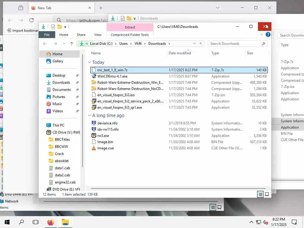Select WinCDEmu-4.1.exe installer icon
The image size is (304, 228).
click(94, 76)
